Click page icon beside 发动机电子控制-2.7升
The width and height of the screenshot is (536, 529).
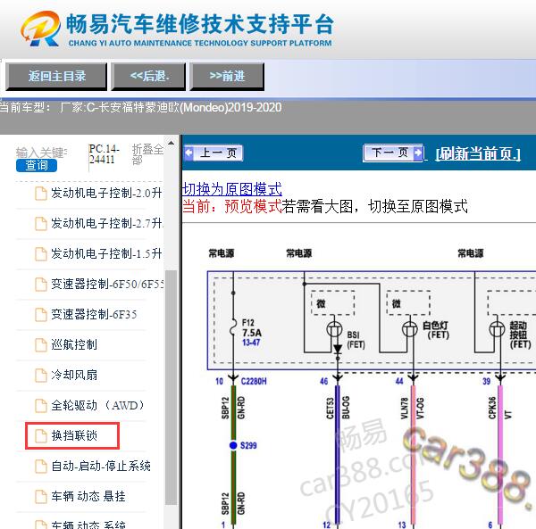41,224
